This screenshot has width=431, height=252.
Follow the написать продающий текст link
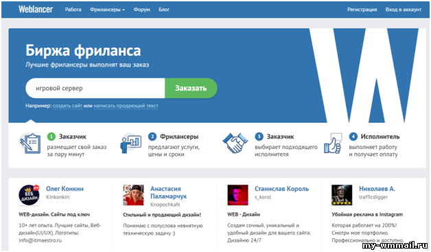[x=126, y=106]
